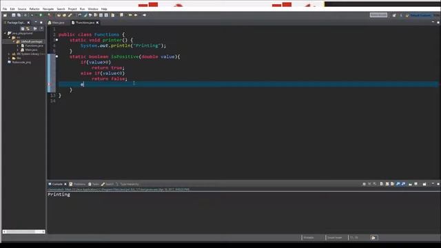Click the New Java Package icon
The image size is (441, 248).
click(59, 15)
